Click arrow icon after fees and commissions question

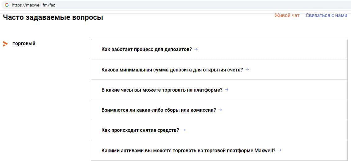(220, 110)
